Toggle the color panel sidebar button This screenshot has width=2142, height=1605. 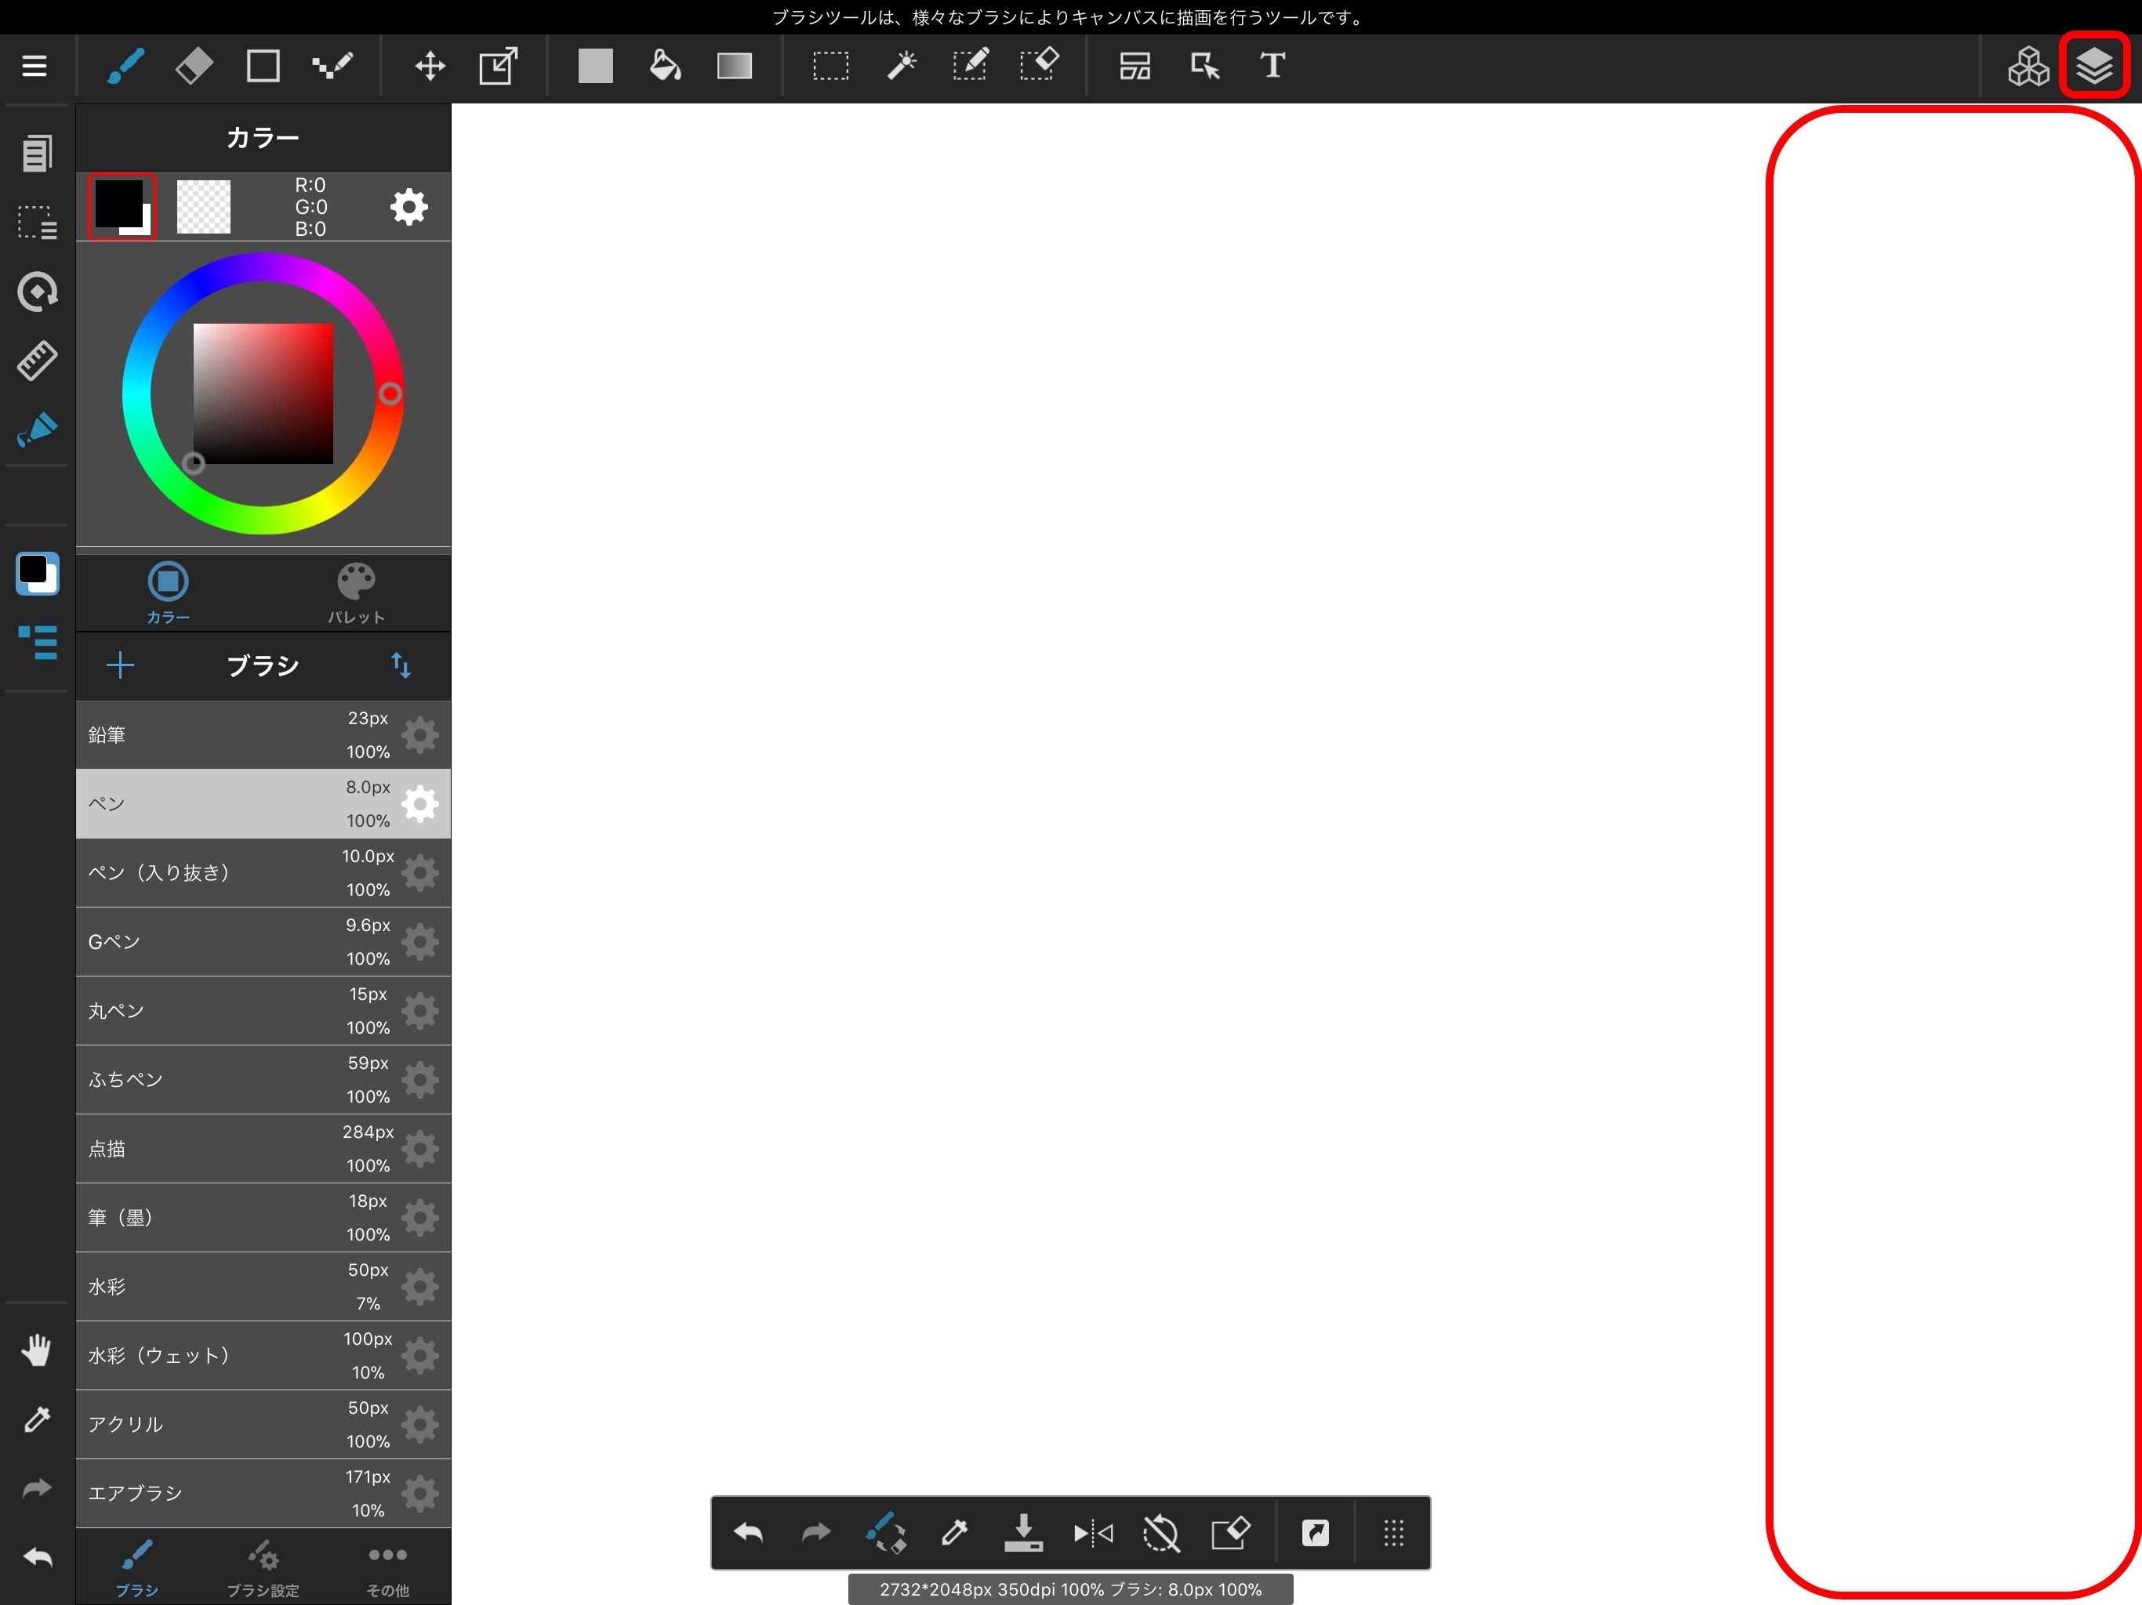click(x=37, y=573)
